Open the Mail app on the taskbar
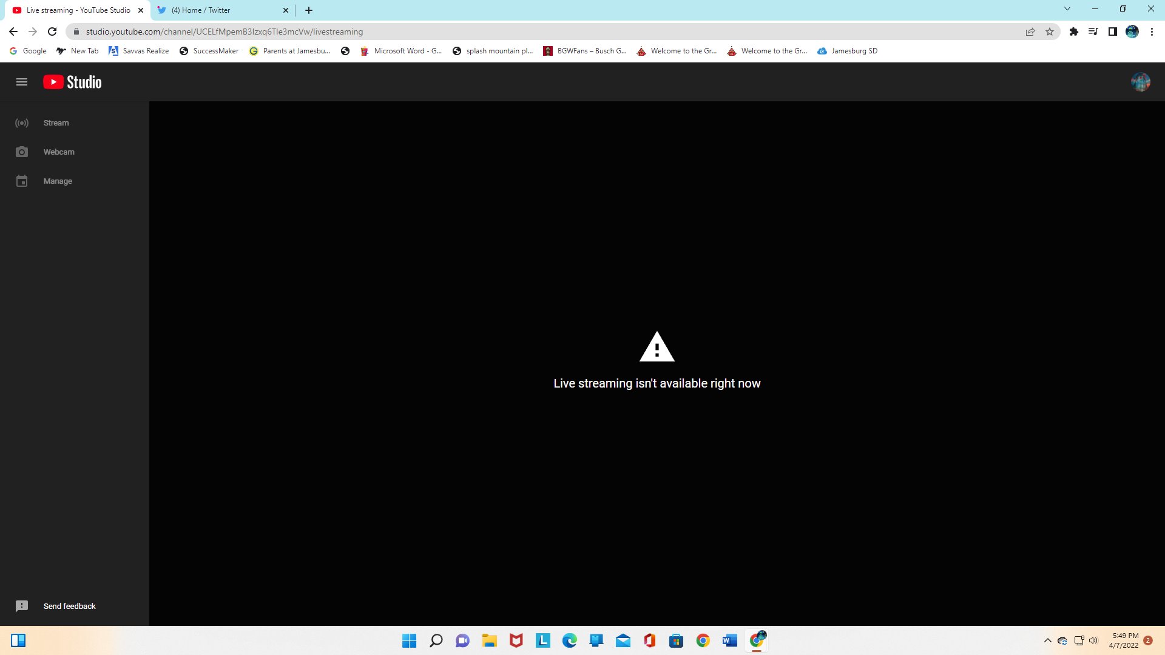This screenshot has height=655, width=1165. (623, 640)
